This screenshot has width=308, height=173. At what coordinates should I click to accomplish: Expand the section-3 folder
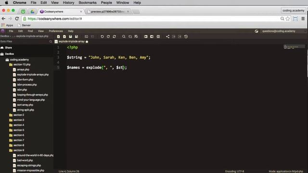[19, 120]
